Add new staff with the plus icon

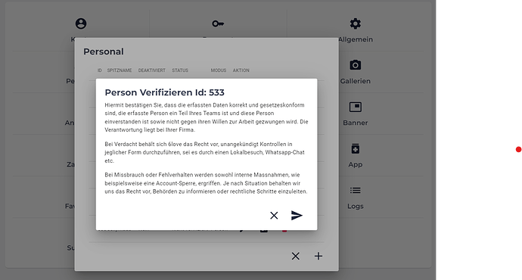click(x=318, y=256)
